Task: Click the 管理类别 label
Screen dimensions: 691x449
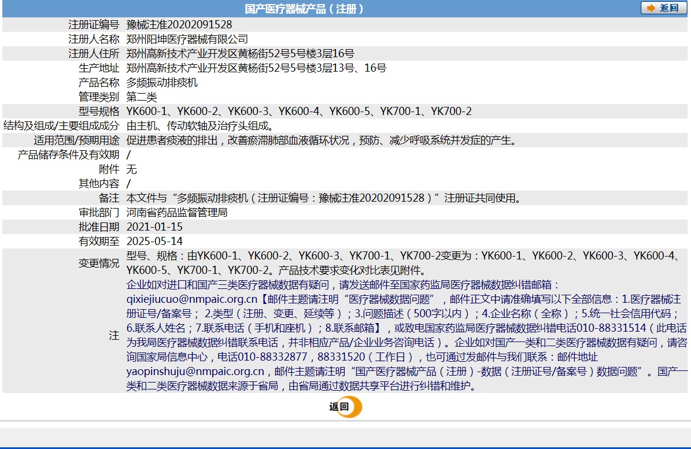Action: pos(99,97)
